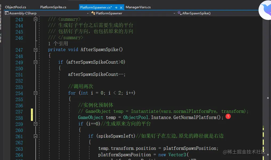This screenshot has height=160, width=271.
Task: Click the bird mascot avatar at top right
Action: [265, 10]
